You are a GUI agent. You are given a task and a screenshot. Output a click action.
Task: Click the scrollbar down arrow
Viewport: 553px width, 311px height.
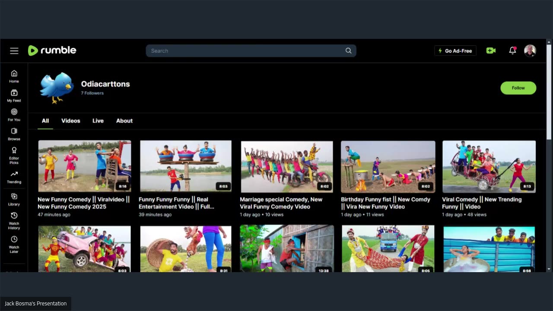pyautogui.click(x=549, y=269)
